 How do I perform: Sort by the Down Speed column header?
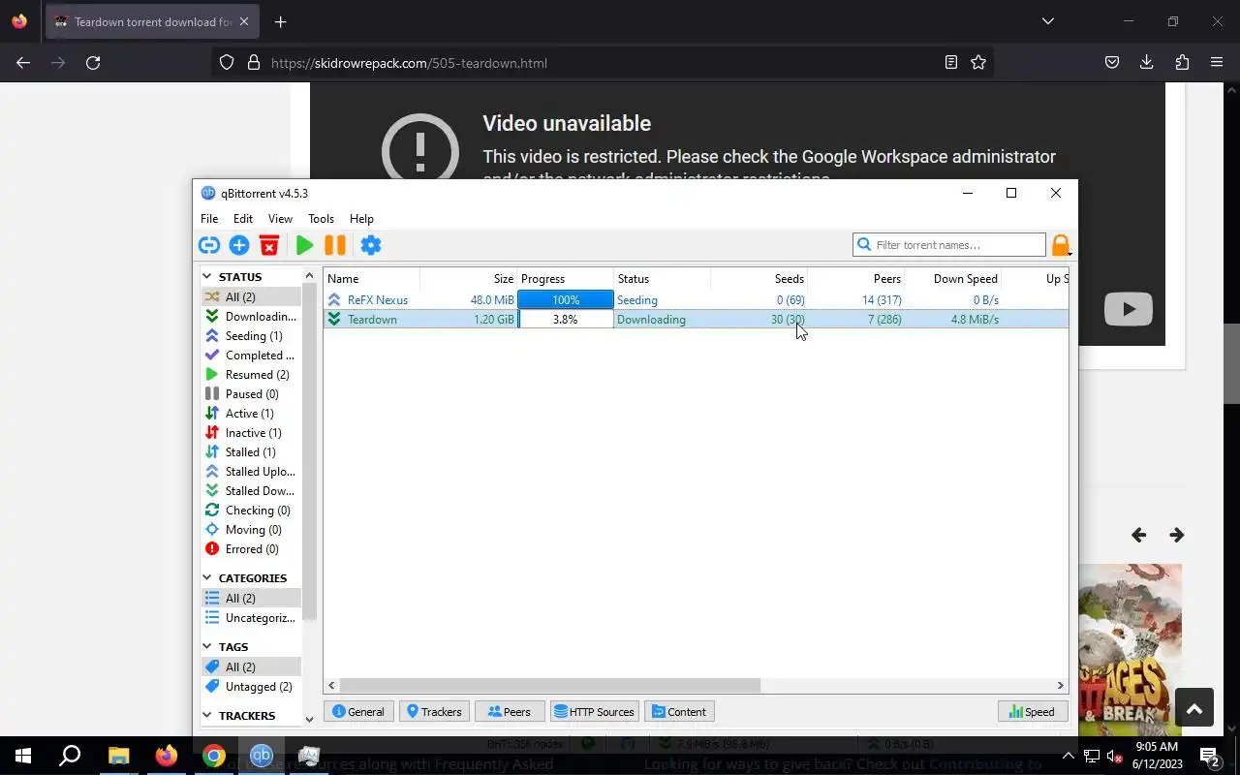[x=952, y=279]
